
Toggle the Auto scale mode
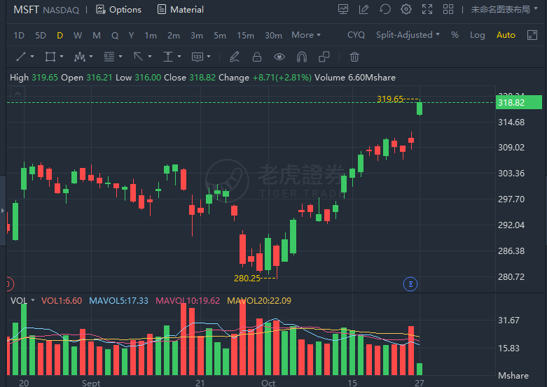point(506,35)
